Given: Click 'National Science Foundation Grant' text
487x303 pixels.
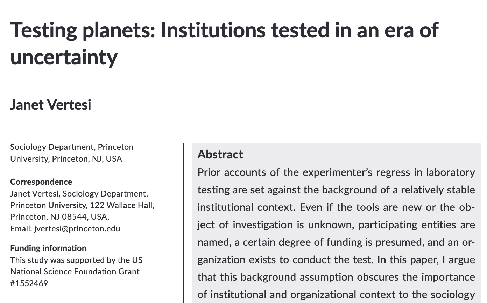Looking at the screenshot, I should click(75, 272).
